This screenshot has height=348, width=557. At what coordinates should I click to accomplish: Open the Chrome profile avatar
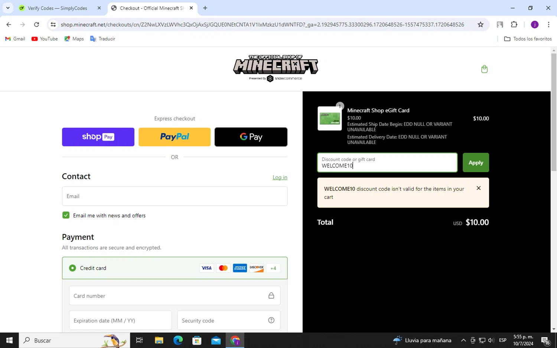coord(535,24)
